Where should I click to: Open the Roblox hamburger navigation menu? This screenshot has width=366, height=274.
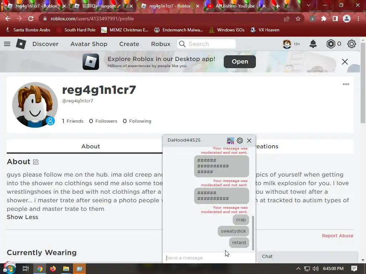[x=7, y=44]
